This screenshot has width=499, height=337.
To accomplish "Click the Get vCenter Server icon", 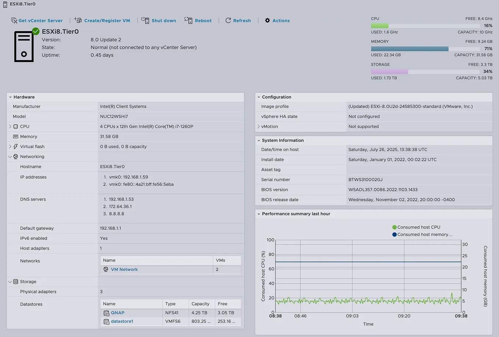I will (14, 21).
